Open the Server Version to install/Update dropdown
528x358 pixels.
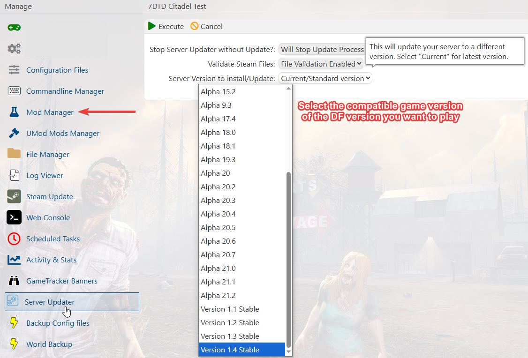[x=325, y=78]
